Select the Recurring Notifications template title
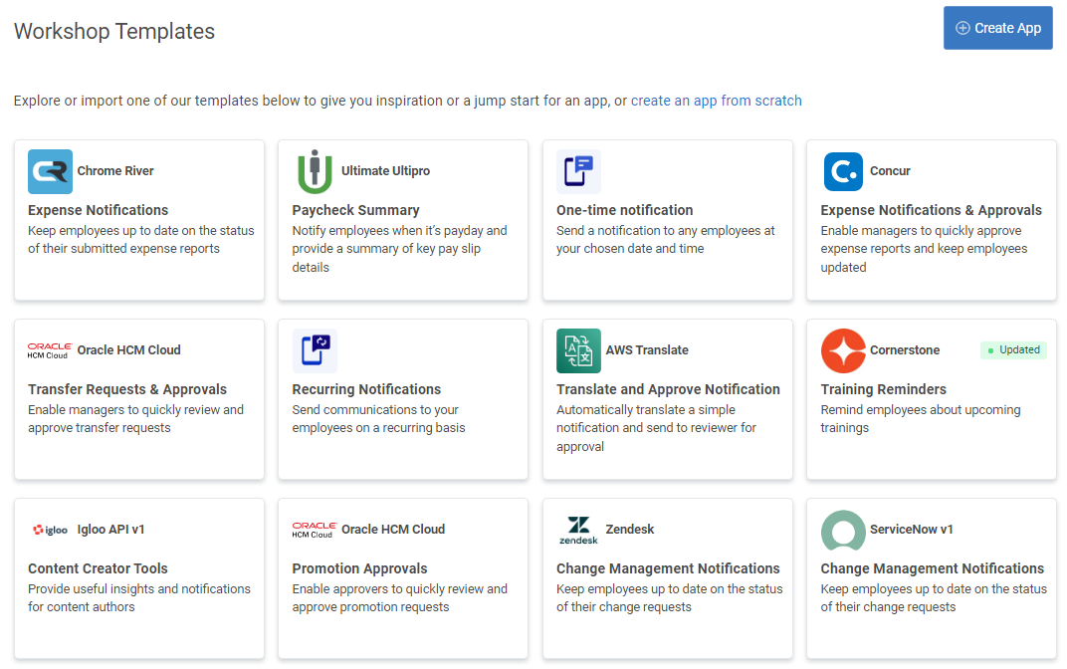 pos(366,389)
